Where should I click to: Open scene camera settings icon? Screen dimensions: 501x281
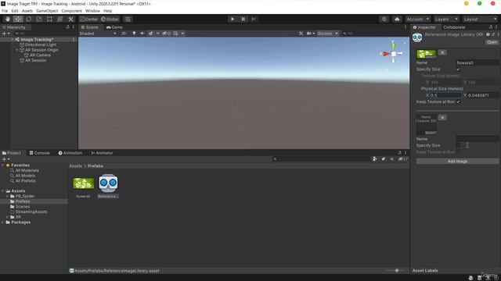[x=309, y=34]
